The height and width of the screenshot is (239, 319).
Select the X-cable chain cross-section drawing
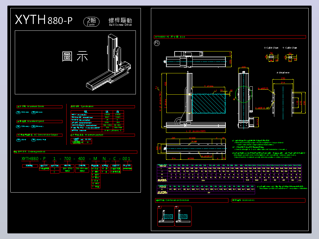[x=272, y=57]
